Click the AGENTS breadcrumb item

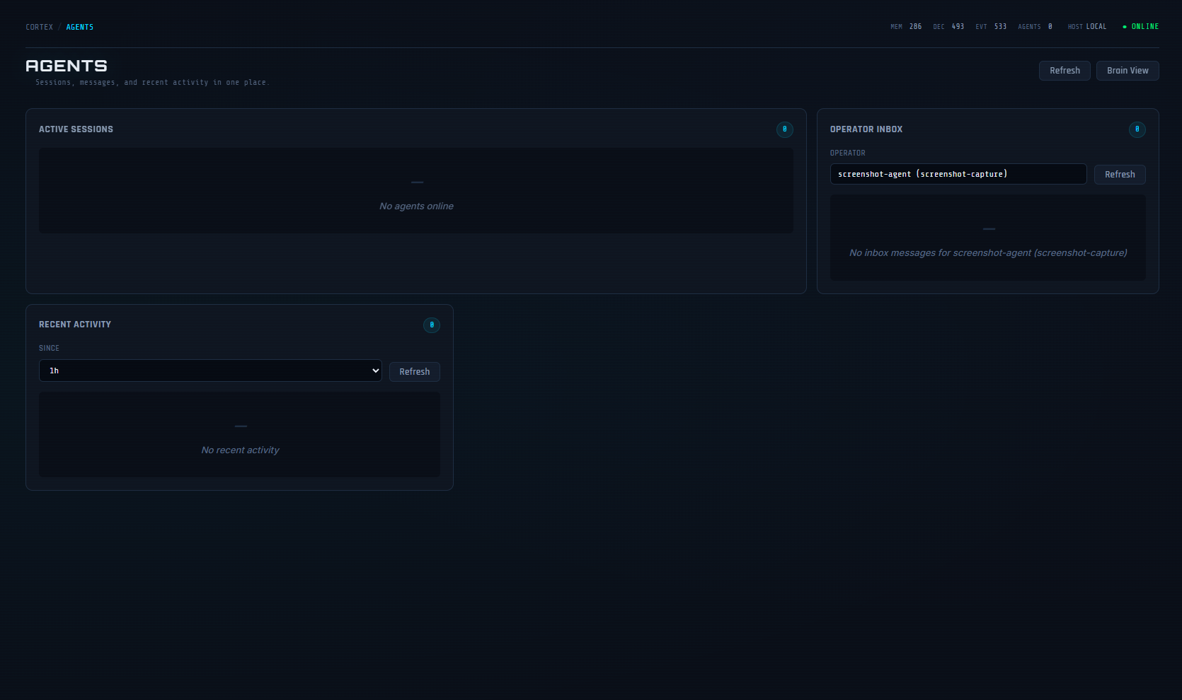[80, 27]
